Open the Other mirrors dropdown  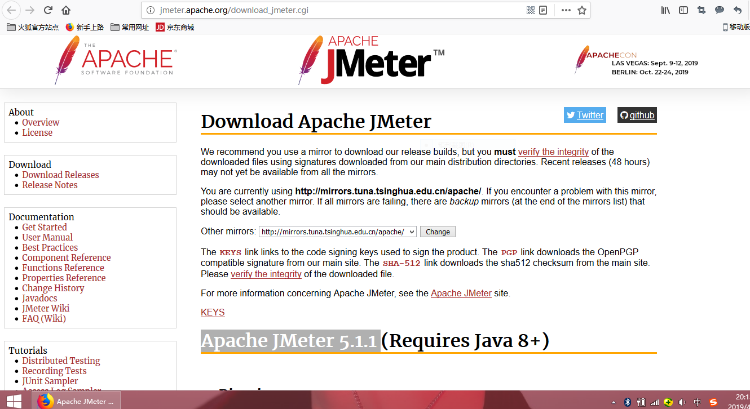338,232
